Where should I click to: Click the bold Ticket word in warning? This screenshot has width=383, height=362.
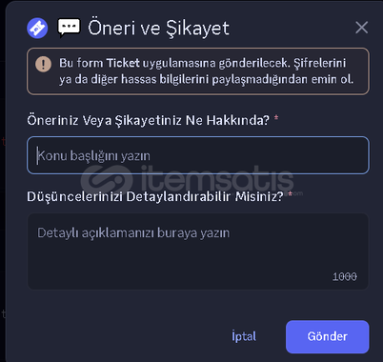tap(123, 63)
